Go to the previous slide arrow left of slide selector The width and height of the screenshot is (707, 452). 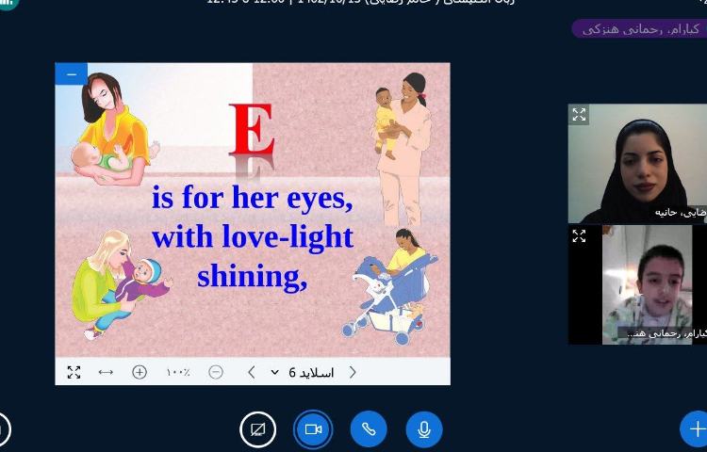click(x=252, y=372)
